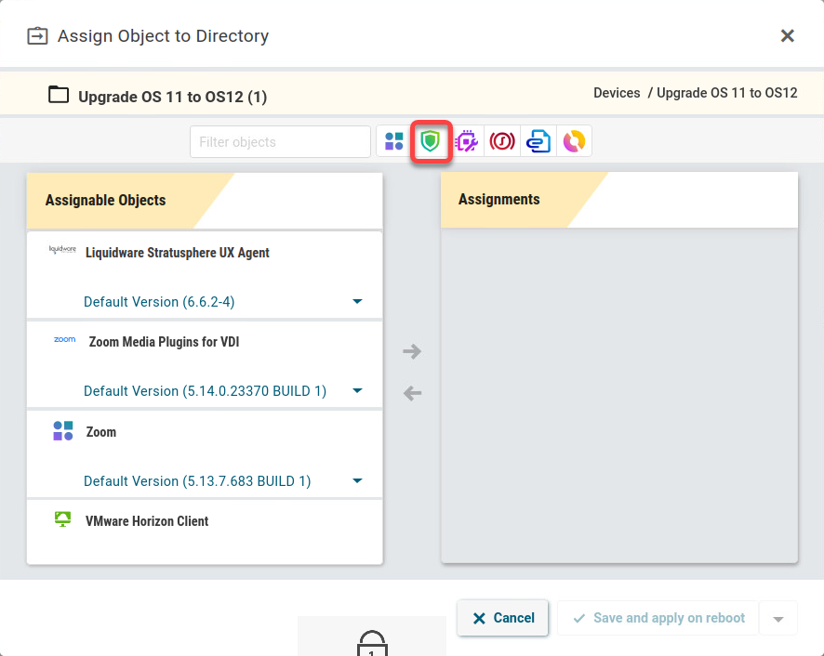Open Zoom Media Plugins version dropdown
The width and height of the screenshot is (824, 656).
pyautogui.click(x=357, y=391)
